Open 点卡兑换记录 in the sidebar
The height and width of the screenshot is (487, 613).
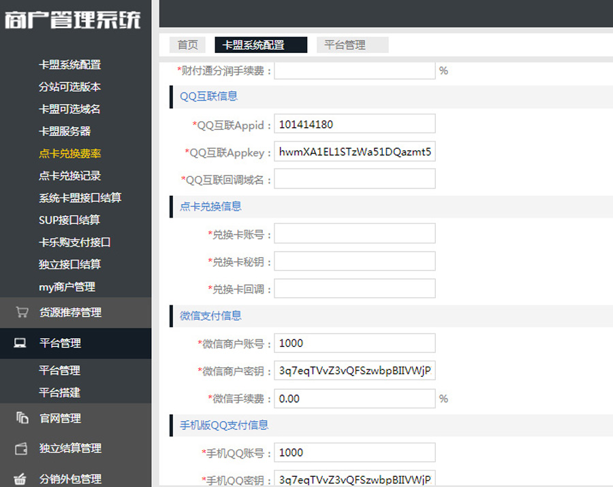point(70,175)
